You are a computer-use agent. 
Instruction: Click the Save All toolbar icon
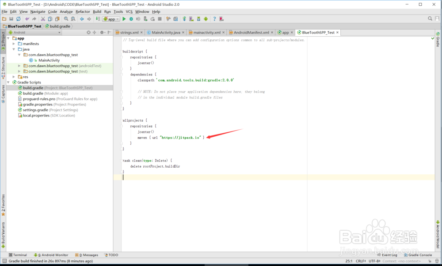pos(11,19)
